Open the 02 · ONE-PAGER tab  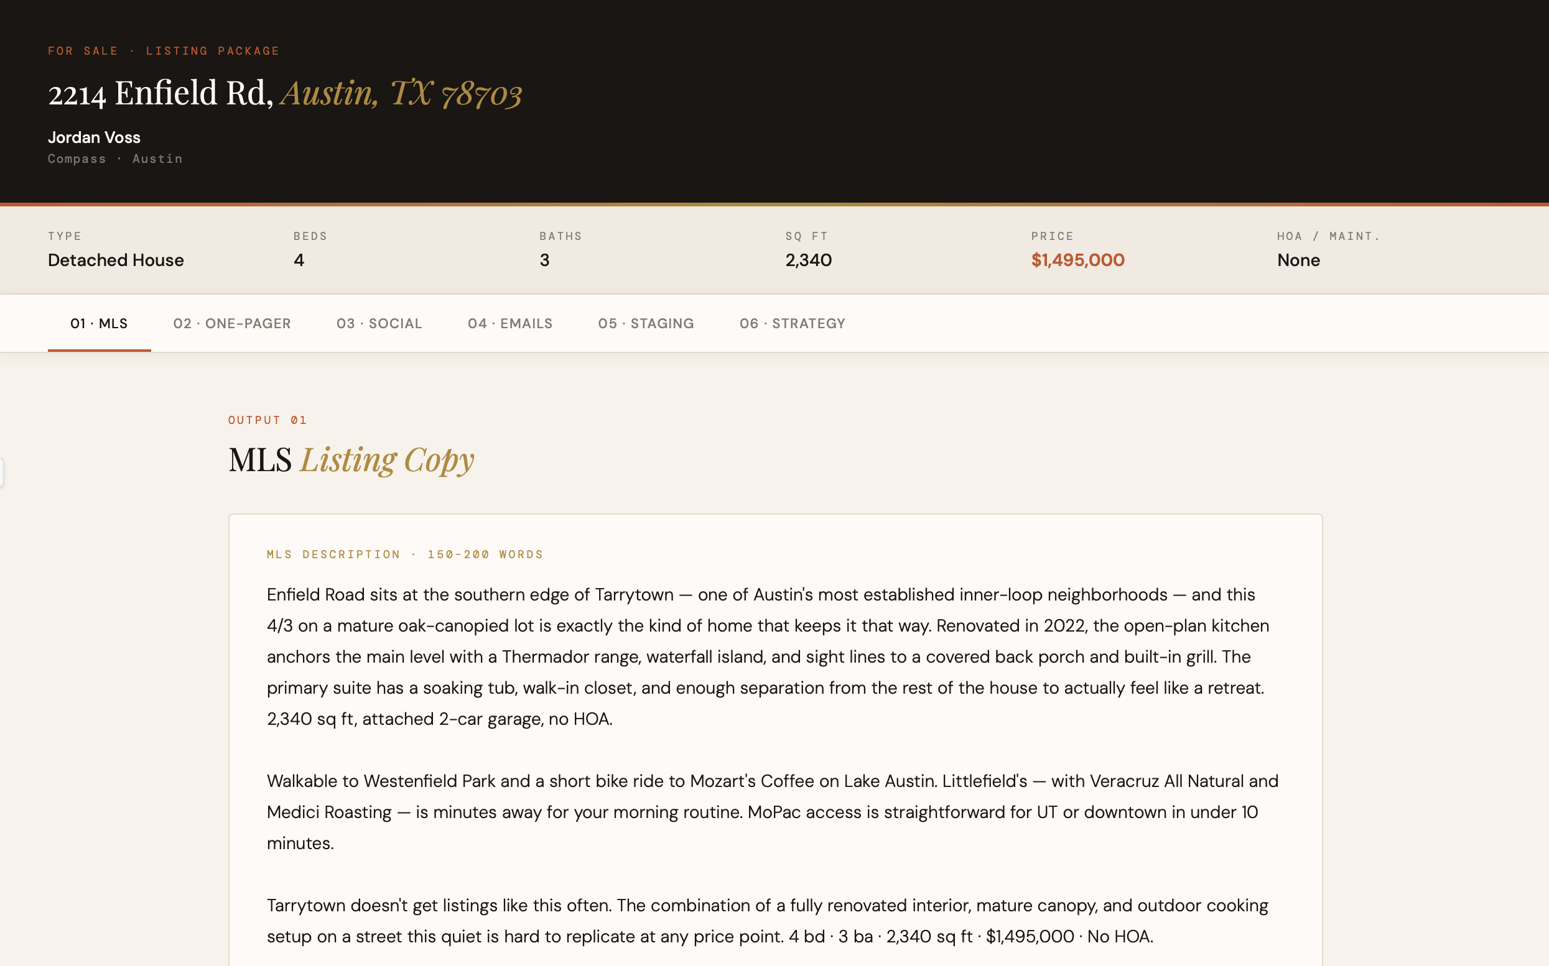[232, 323]
